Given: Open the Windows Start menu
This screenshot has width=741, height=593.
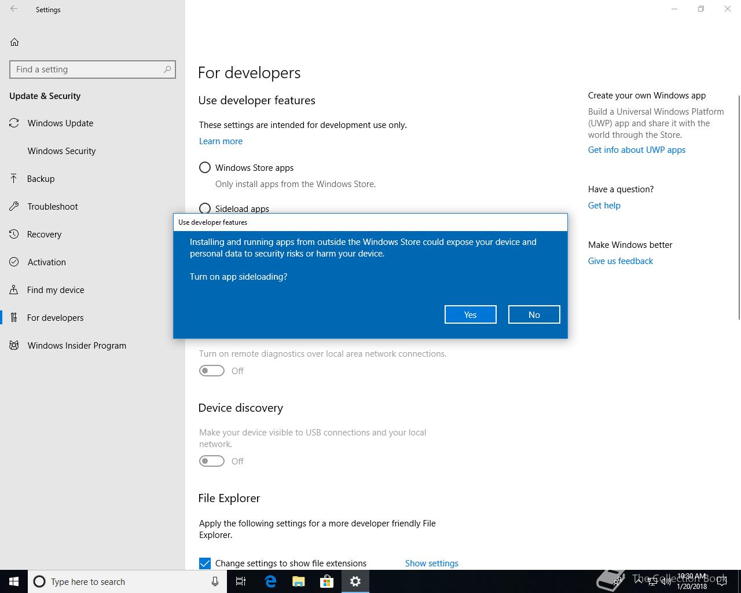Looking at the screenshot, I should point(14,581).
